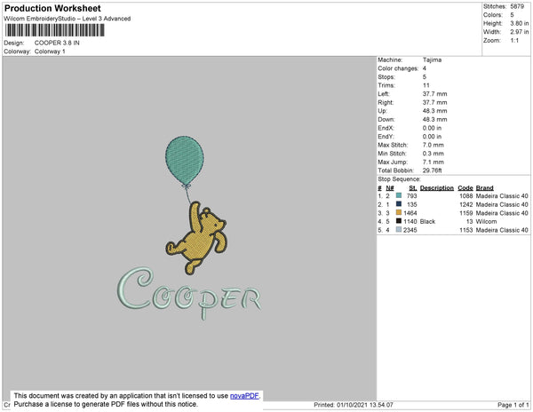Screen dimensions: 533x412
Task: Select the design name 'COOPER 3.8 IN'
Action: pos(57,43)
